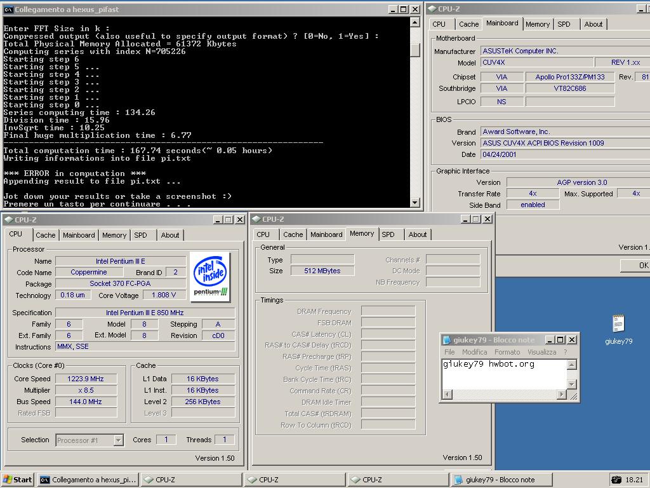Click the memory Size 512 MBytes field
The image size is (650, 488).
pyautogui.click(x=322, y=271)
